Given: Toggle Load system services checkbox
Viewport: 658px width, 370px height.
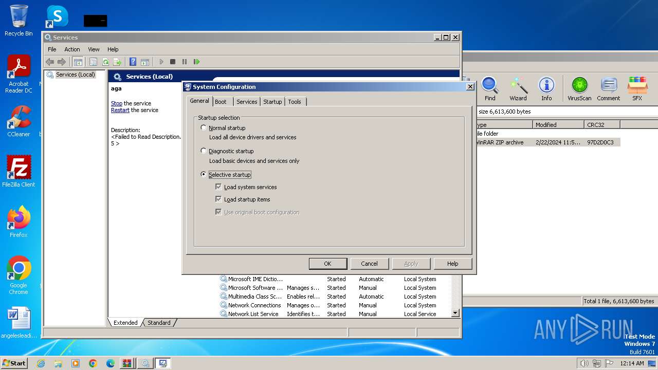Looking at the screenshot, I should [x=218, y=187].
